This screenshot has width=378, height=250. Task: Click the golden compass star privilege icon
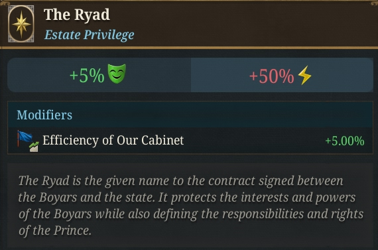coord(21,24)
